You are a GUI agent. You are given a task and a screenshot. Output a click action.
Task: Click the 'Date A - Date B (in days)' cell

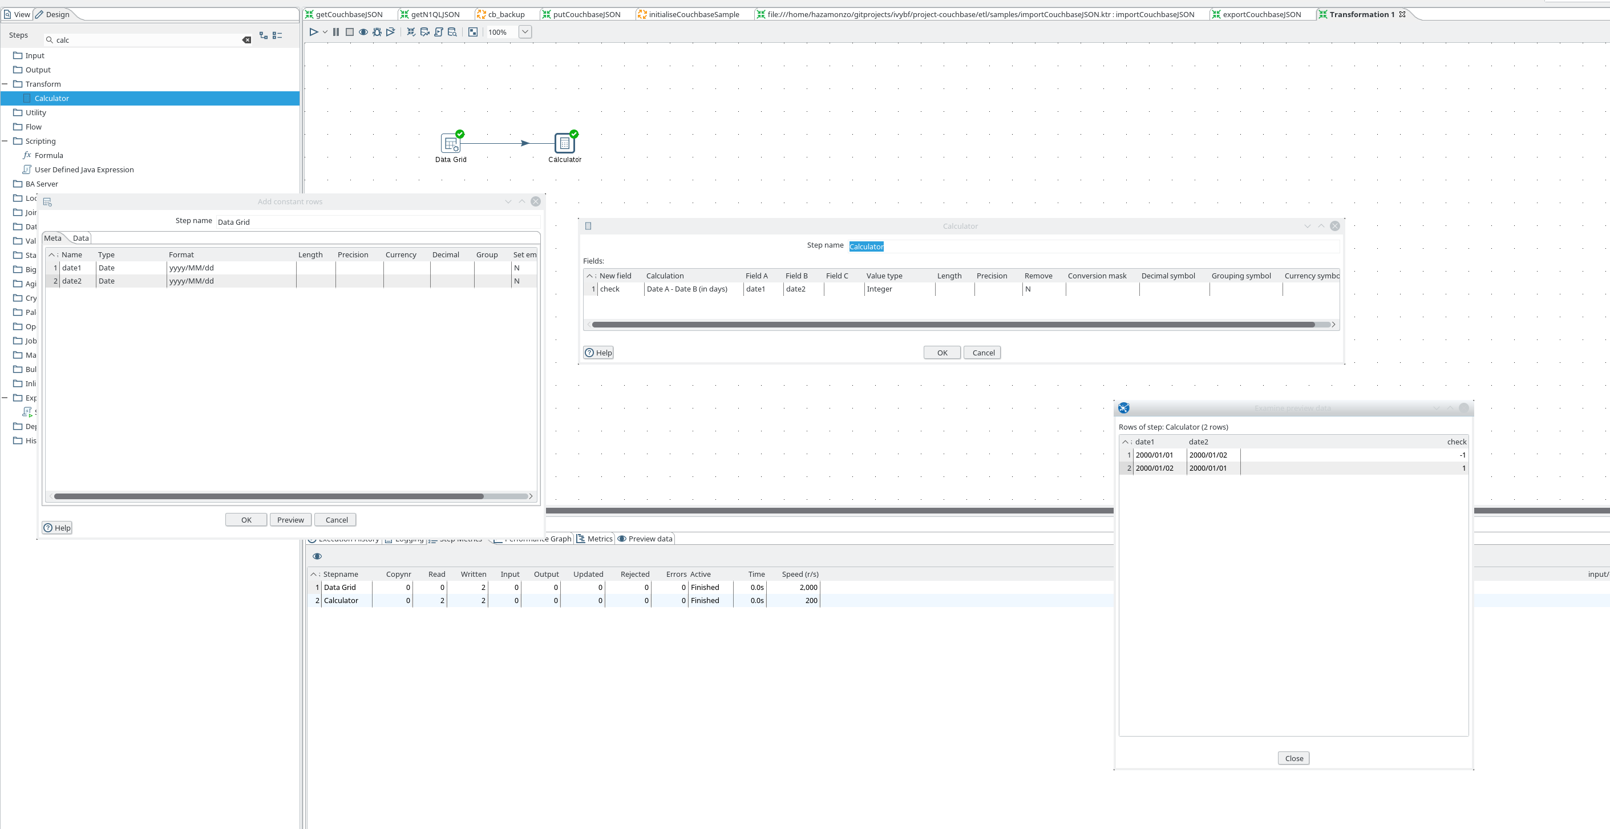(x=693, y=289)
